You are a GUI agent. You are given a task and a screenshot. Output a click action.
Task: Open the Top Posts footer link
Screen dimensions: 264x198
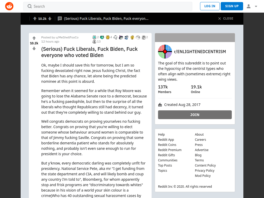(165, 165)
